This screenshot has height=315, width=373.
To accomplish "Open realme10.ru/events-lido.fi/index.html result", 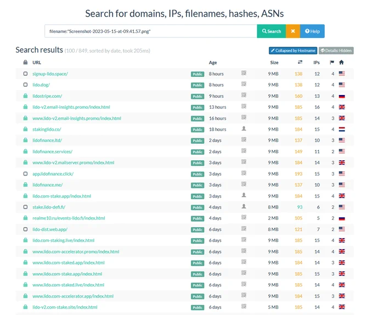I will click(69, 218).
